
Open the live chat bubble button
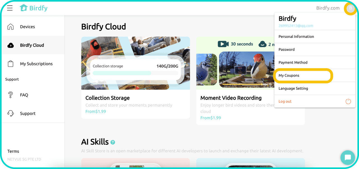click(348, 157)
